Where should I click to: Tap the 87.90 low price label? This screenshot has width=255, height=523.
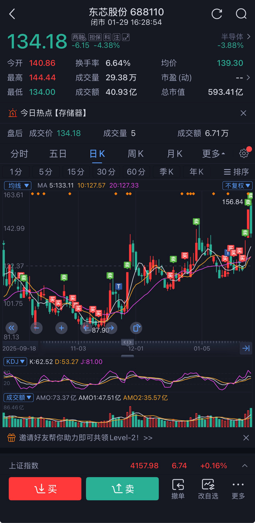pyautogui.click(x=101, y=330)
